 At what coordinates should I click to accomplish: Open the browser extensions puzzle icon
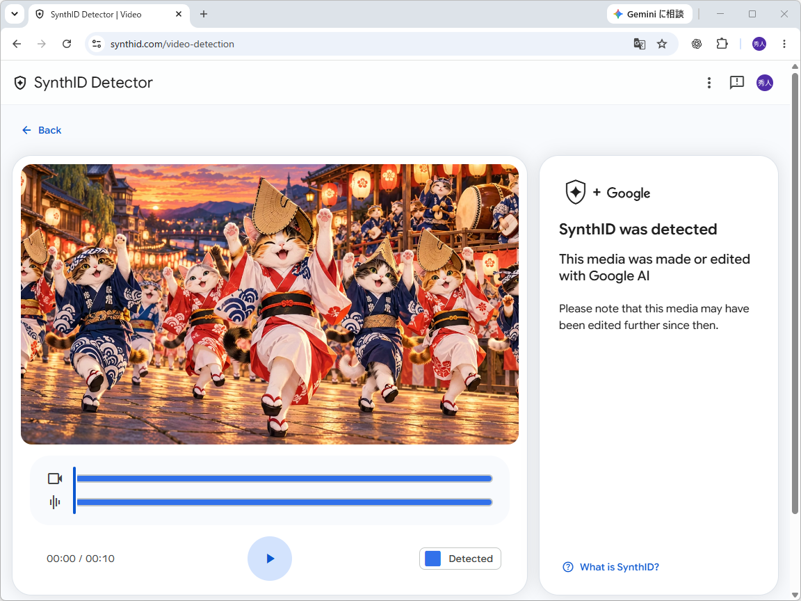[722, 44]
